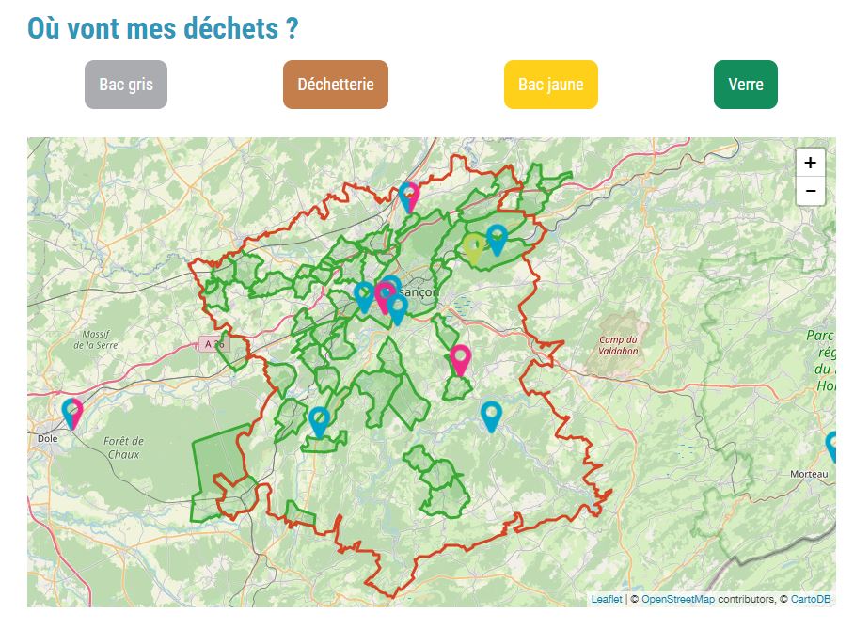Follow the CartoDB link
The image size is (854, 629).
click(x=811, y=597)
